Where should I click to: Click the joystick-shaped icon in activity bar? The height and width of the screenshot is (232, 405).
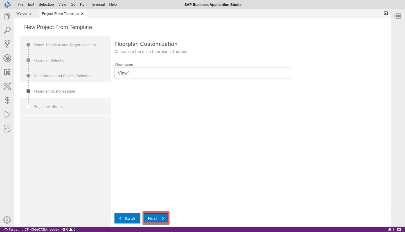tap(7, 100)
